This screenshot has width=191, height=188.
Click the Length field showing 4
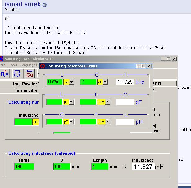pos(100,167)
